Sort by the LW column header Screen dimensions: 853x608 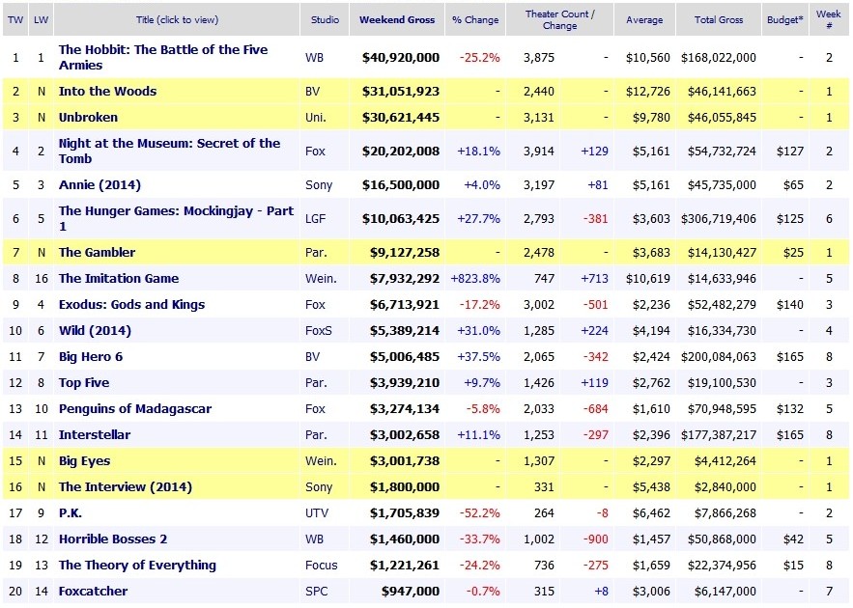[x=41, y=20]
